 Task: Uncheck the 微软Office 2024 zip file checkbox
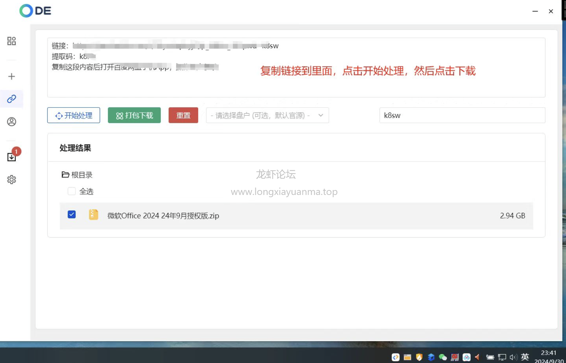tap(72, 215)
